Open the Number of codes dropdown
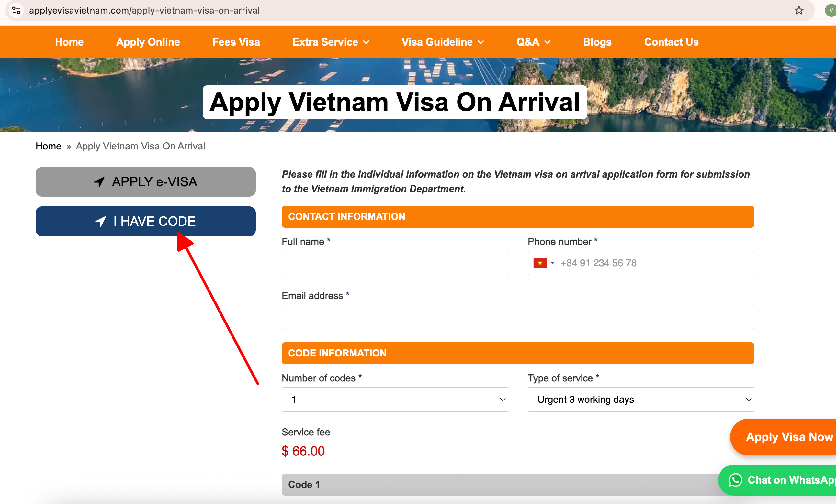 coord(395,400)
